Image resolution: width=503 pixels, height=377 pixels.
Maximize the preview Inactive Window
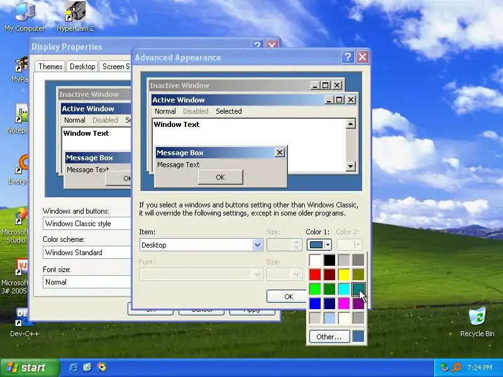[325, 85]
